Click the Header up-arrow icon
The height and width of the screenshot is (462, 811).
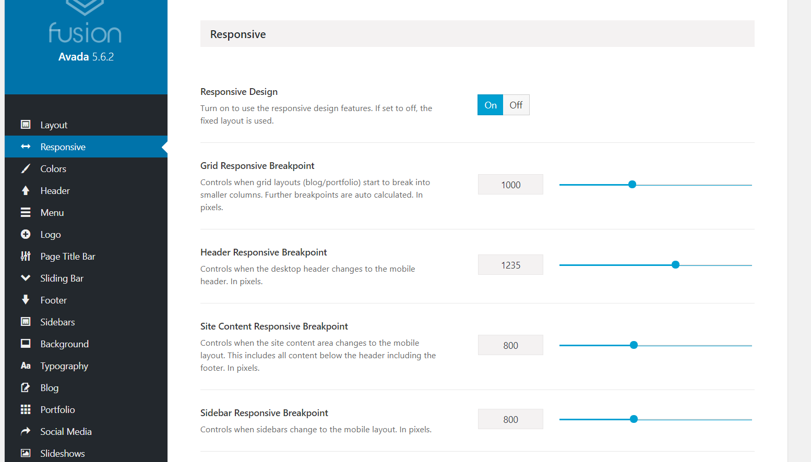(x=26, y=190)
